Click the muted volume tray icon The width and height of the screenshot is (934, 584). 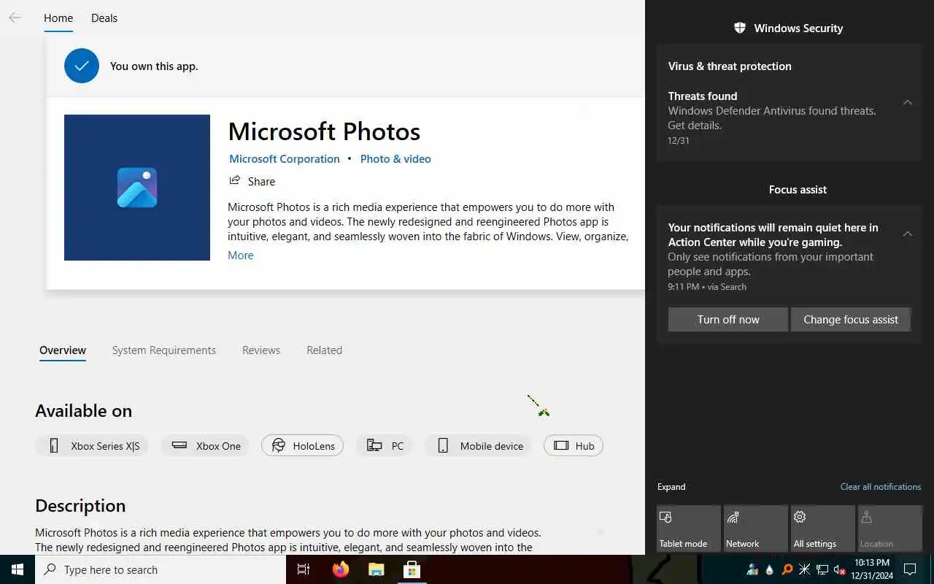coord(840,569)
